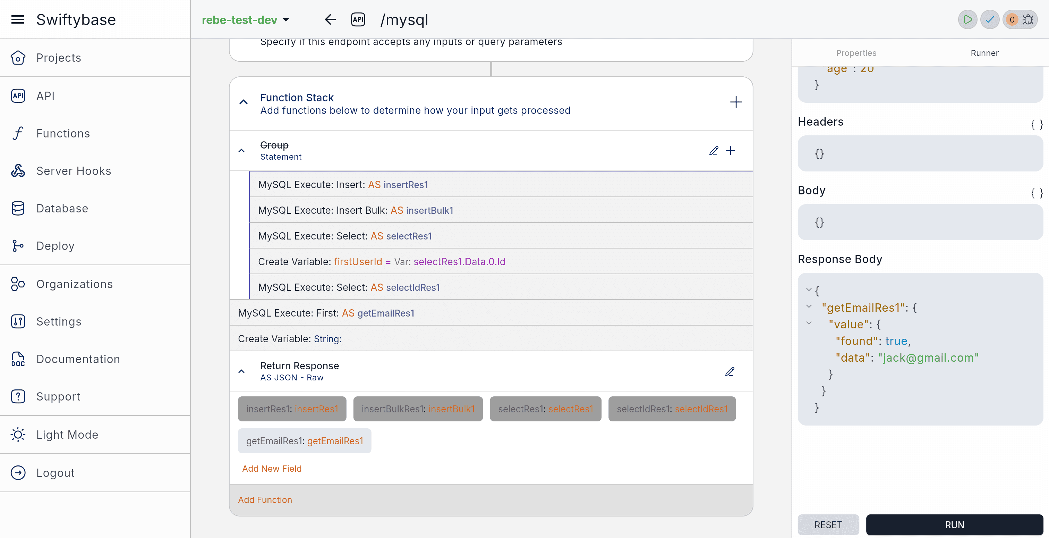Image resolution: width=1049 pixels, height=538 pixels.
Task: Click the Documentation DOC icon
Action: (18, 359)
